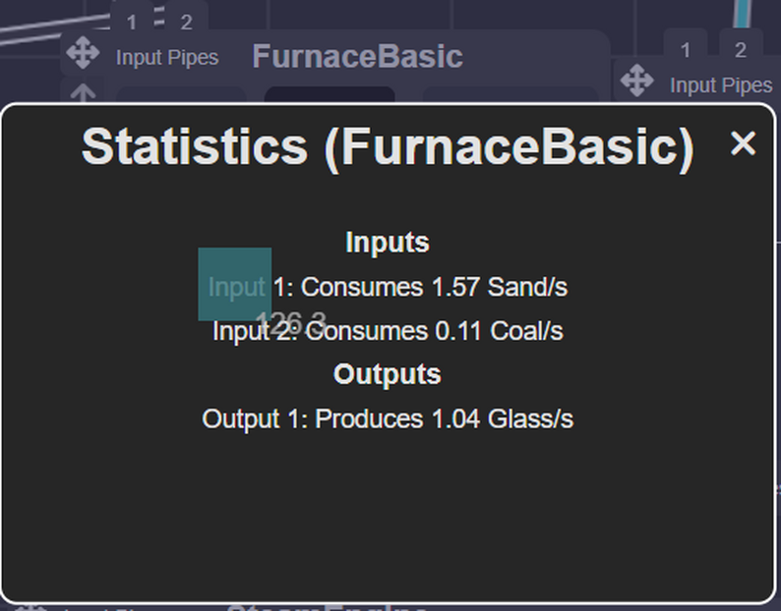Click the Glass production line for Output 1
This screenshot has height=611, width=781.
(388, 419)
